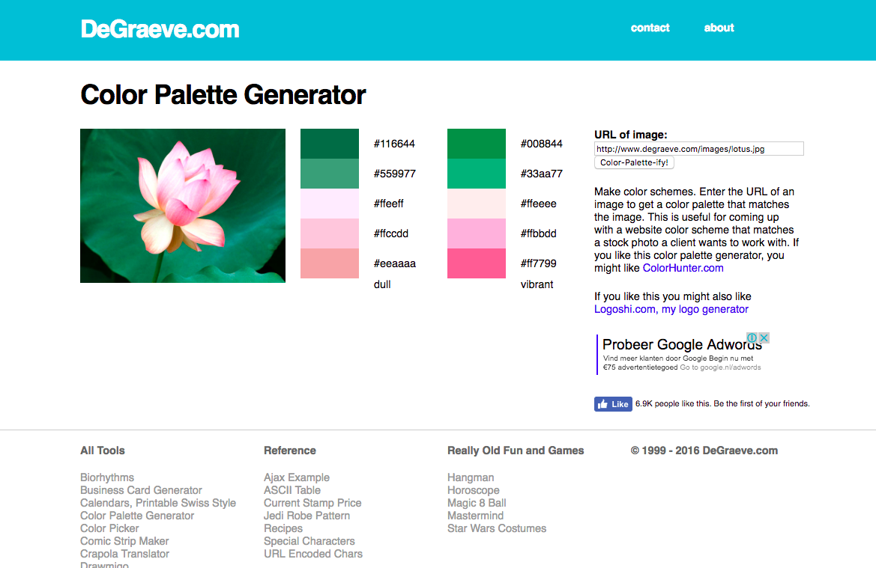
Task: Visit Logoshi.com logo generator link
Action: coord(671,309)
